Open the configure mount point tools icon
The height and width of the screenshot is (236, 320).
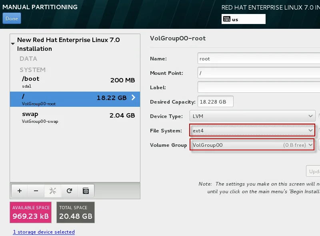click(x=53, y=191)
